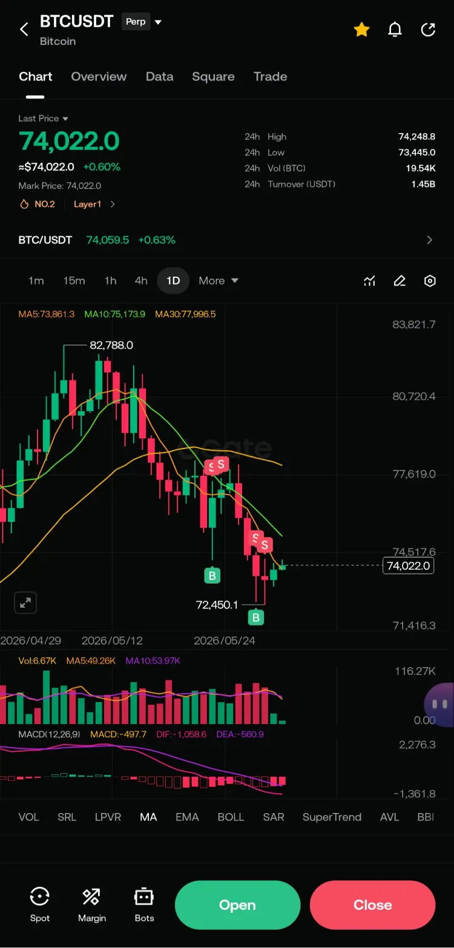This screenshot has height=948, width=454.
Task: Tap the DIF:-1,058.6 label
Action: 181,734
